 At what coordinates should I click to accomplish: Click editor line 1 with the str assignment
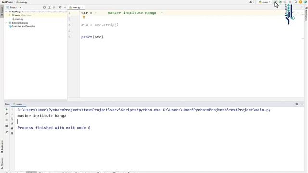[x=122, y=13]
